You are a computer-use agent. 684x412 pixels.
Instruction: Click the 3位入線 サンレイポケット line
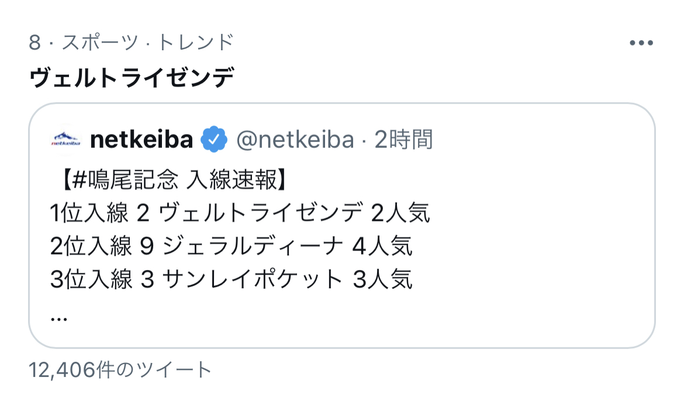pyautogui.click(x=232, y=279)
